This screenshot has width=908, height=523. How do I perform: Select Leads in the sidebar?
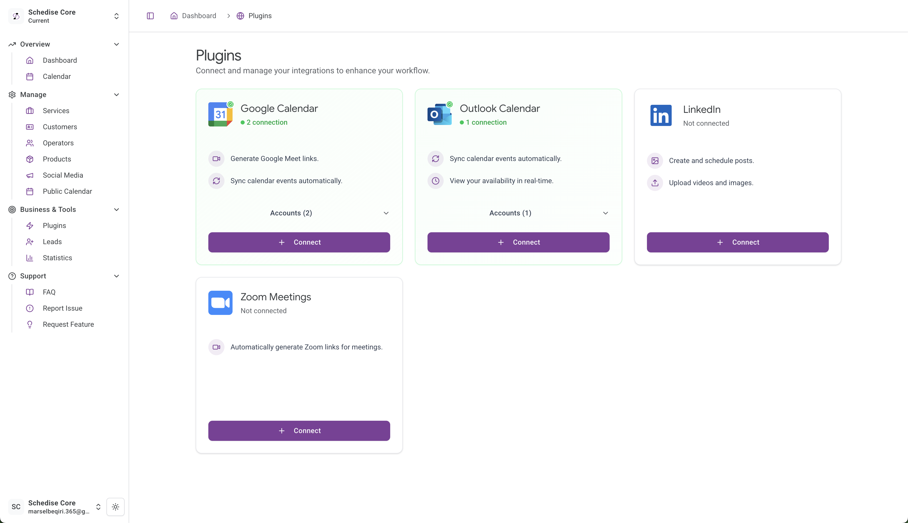[52, 242]
